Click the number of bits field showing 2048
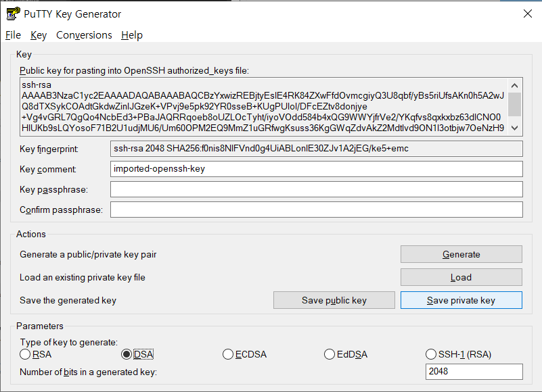542x392 pixels. click(x=474, y=372)
